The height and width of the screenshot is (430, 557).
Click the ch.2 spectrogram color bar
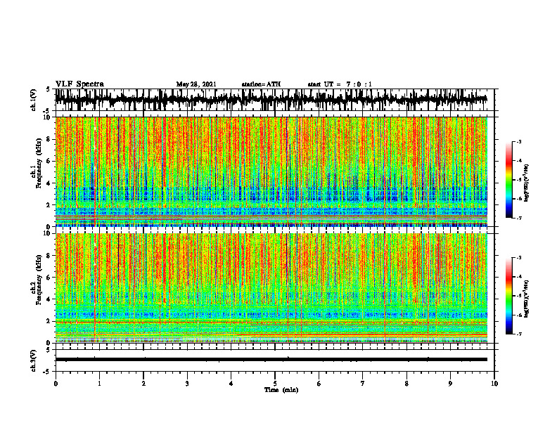(508, 296)
